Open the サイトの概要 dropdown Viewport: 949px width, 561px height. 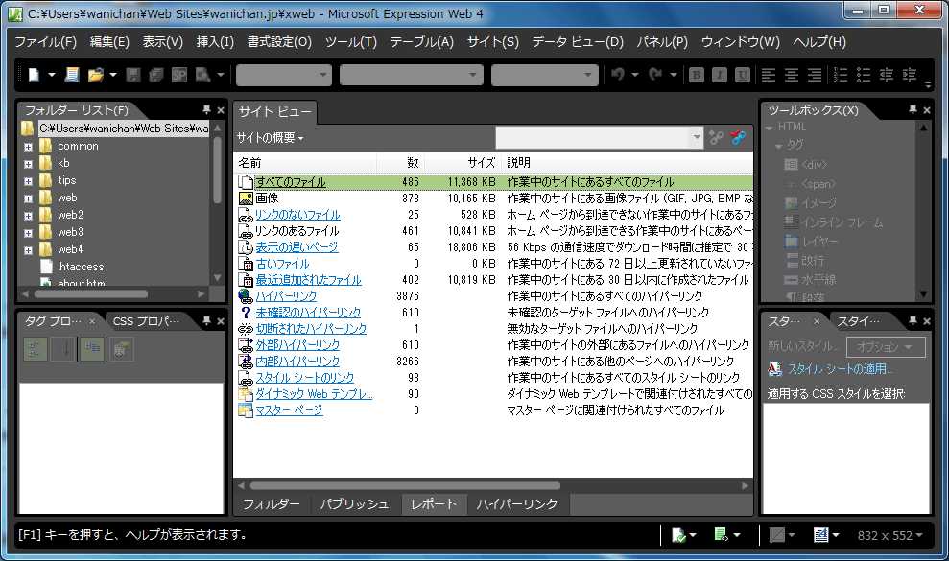pos(270,138)
